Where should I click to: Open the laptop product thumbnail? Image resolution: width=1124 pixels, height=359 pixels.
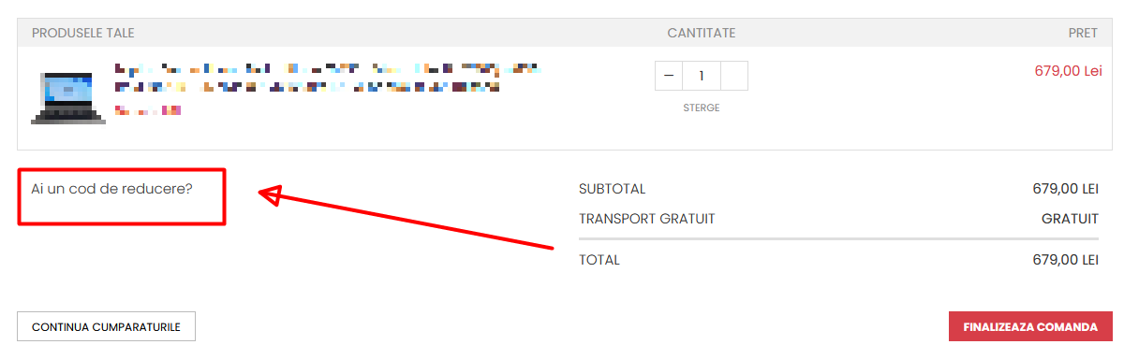tap(68, 97)
